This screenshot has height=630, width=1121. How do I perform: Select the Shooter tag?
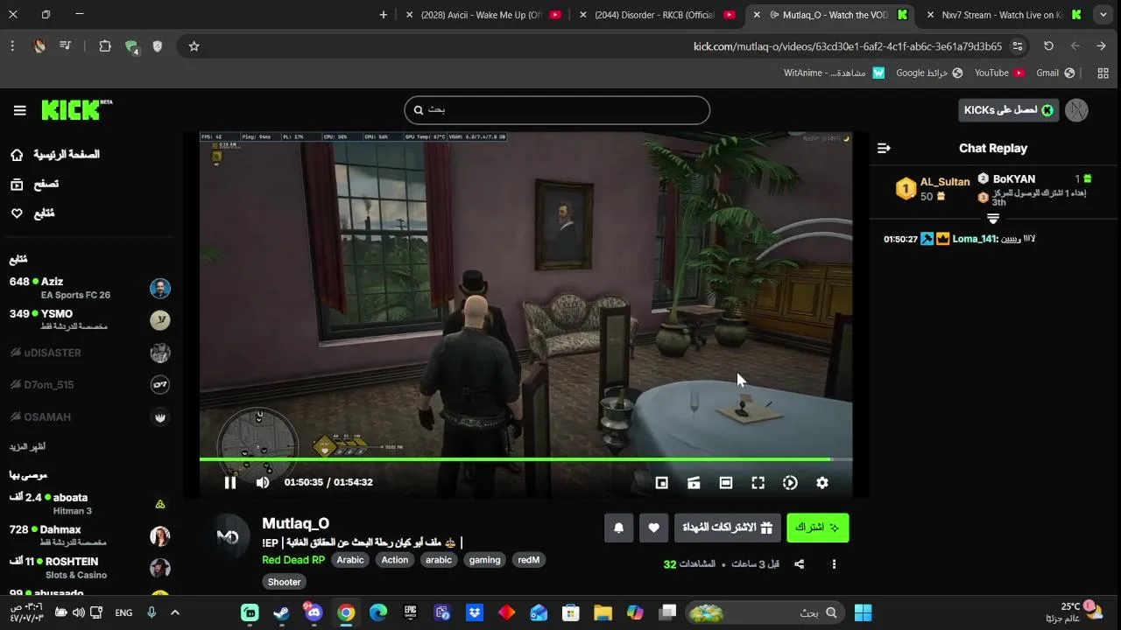pos(284,582)
